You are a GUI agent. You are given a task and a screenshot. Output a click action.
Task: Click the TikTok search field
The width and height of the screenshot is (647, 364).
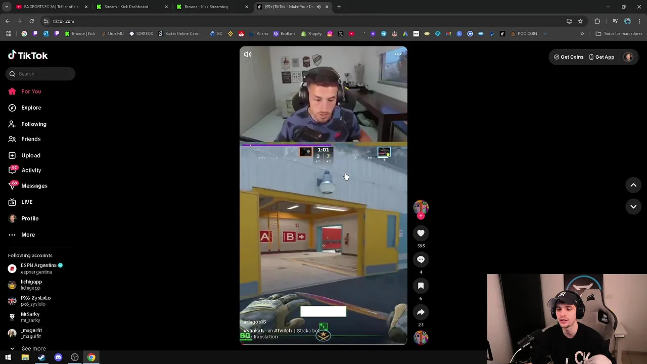[40, 74]
